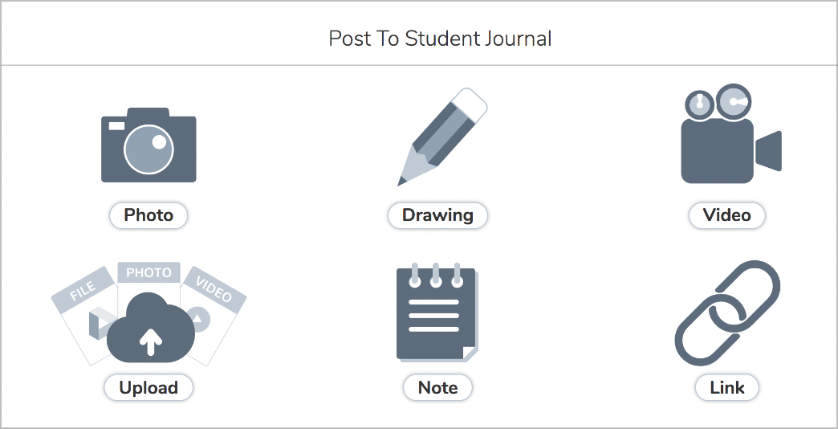Click the film reels atop the video camera

[x=718, y=103]
